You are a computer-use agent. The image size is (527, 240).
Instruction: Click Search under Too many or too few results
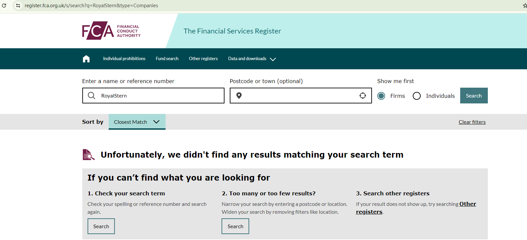click(x=235, y=226)
